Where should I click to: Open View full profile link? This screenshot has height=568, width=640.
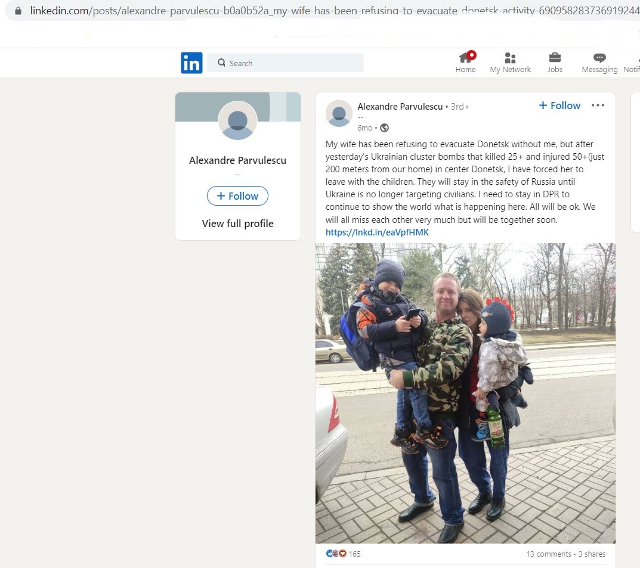tap(237, 224)
